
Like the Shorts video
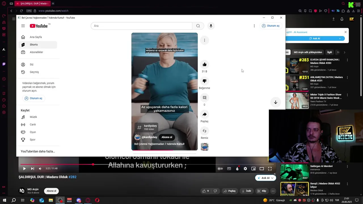point(204,64)
